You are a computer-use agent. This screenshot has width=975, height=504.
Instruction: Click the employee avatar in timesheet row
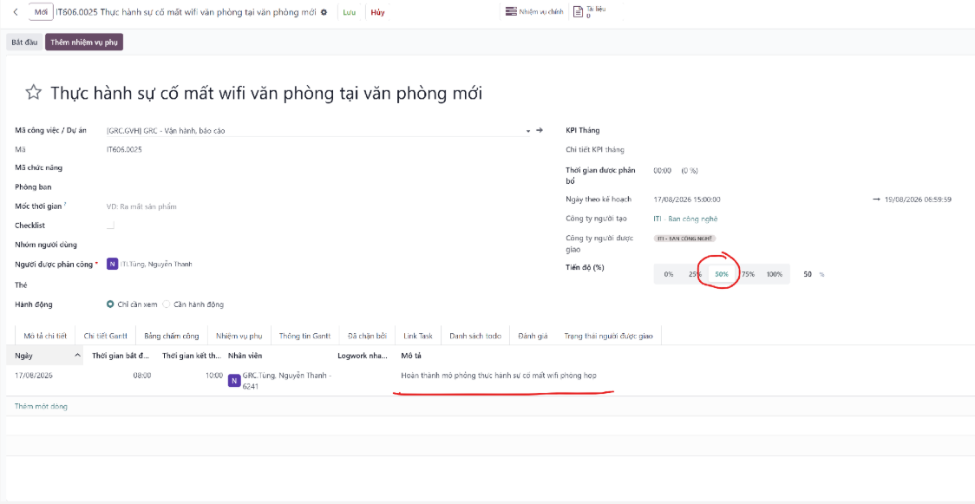tap(234, 380)
